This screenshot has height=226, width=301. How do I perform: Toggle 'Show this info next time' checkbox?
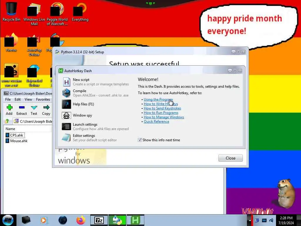pos(140,140)
